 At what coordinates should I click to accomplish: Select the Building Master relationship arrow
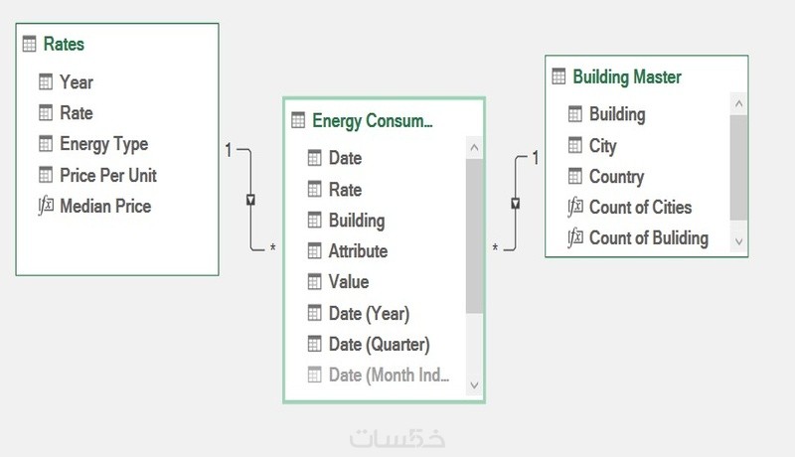coord(515,204)
